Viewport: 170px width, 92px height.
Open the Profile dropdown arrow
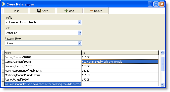[x=80, y=22]
